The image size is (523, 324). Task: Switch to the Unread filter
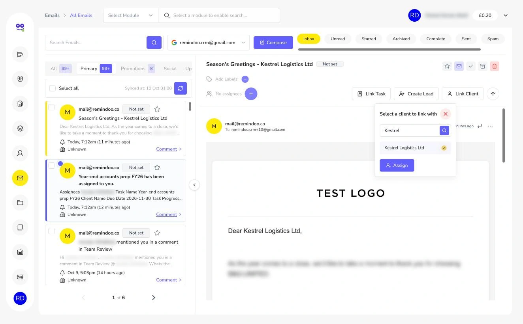pos(338,39)
